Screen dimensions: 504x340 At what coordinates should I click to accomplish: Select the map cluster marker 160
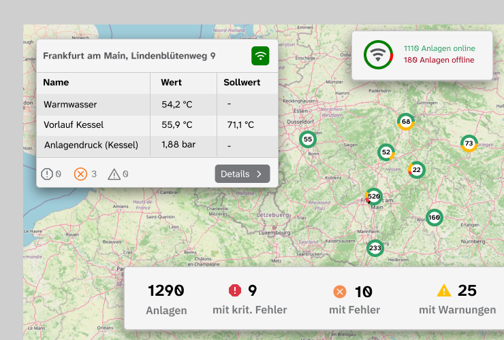click(435, 218)
